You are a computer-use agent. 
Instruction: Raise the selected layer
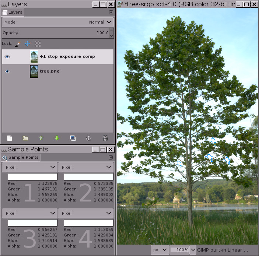click(x=41, y=138)
